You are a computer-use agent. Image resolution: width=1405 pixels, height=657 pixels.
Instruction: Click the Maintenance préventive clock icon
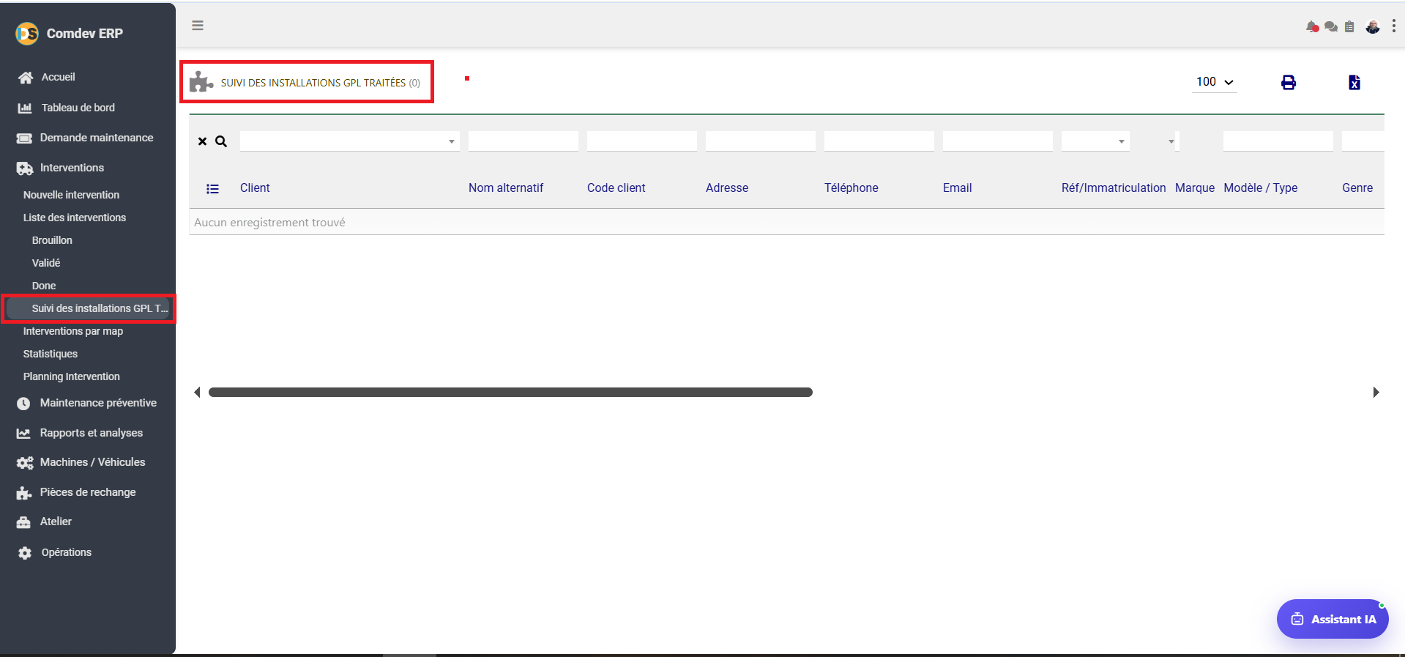tap(23, 404)
